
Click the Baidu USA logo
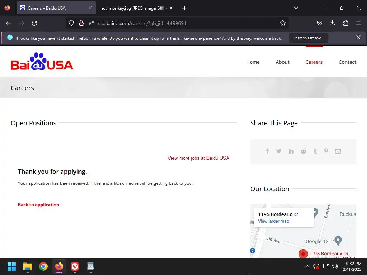[x=42, y=62]
